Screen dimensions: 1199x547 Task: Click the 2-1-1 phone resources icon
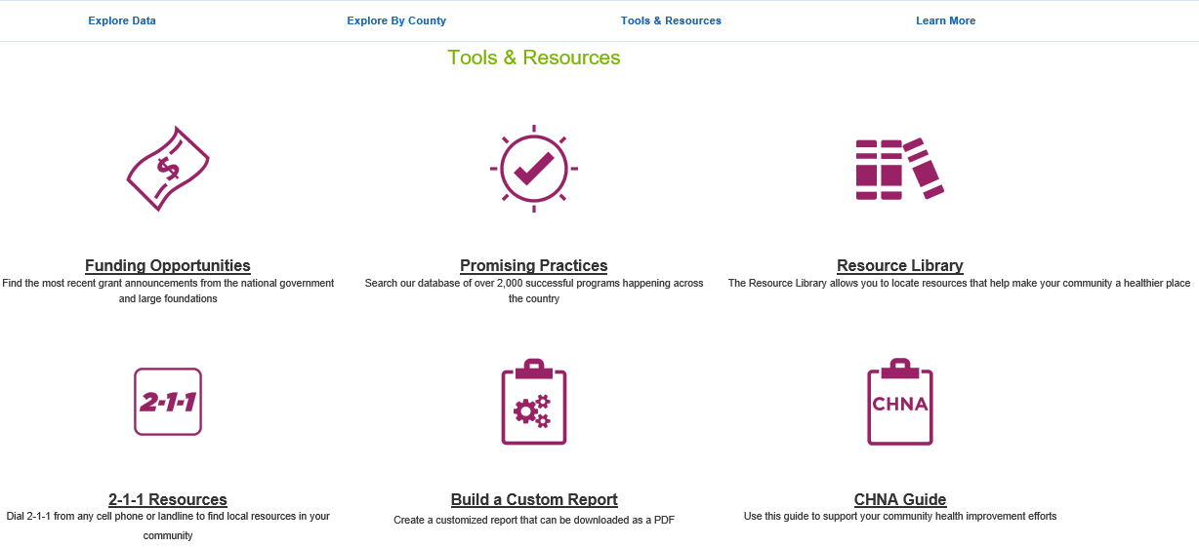[x=168, y=402]
